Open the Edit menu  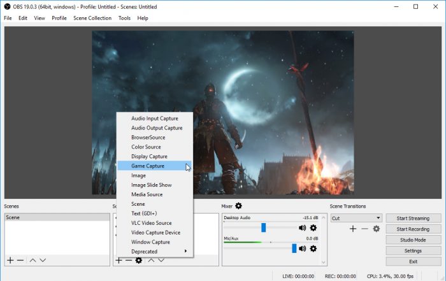pyautogui.click(x=23, y=18)
